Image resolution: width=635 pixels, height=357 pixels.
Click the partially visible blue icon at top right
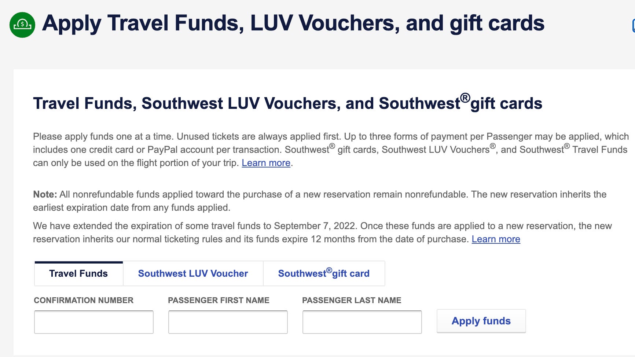click(x=633, y=26)
